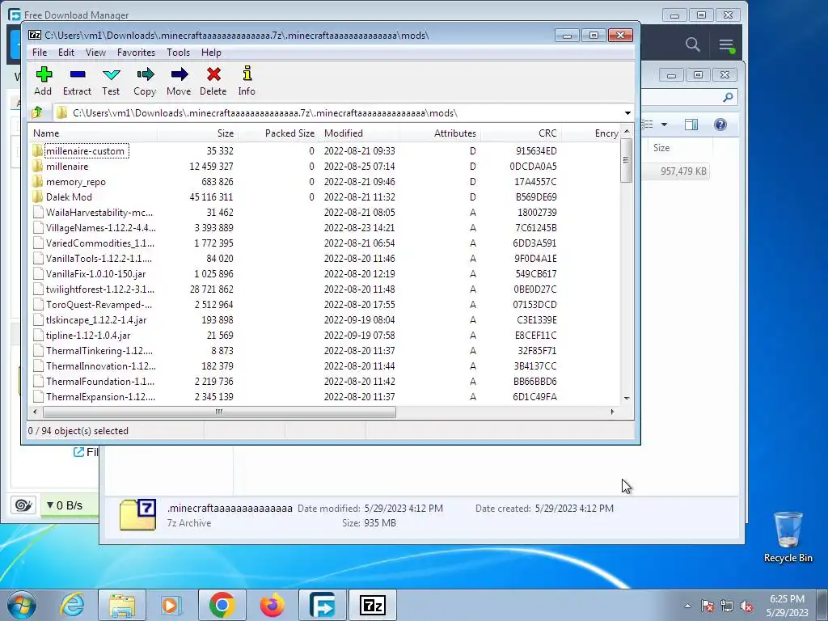Launch Internet Explorer from taskbar
Screen dimensions: 828x621
pyautogui.click(x=72, y=605)
